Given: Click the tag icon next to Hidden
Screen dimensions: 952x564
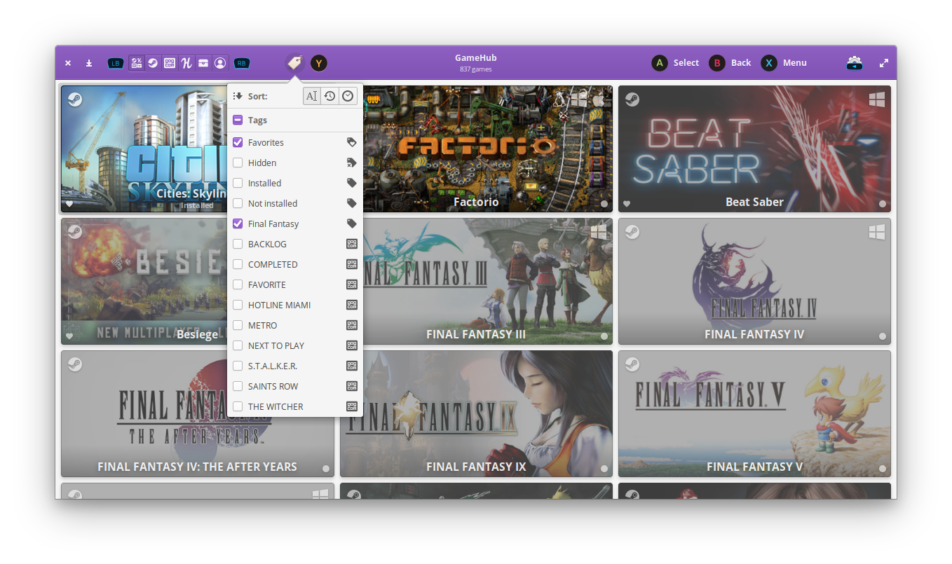Looking at the screenshot, I should pos(352,163).
